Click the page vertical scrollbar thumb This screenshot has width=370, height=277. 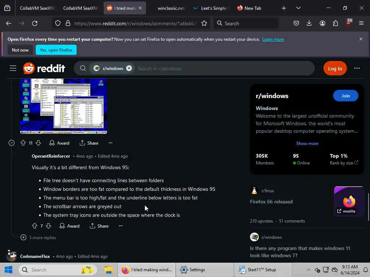pyautogui.click(x=368, y=207)
